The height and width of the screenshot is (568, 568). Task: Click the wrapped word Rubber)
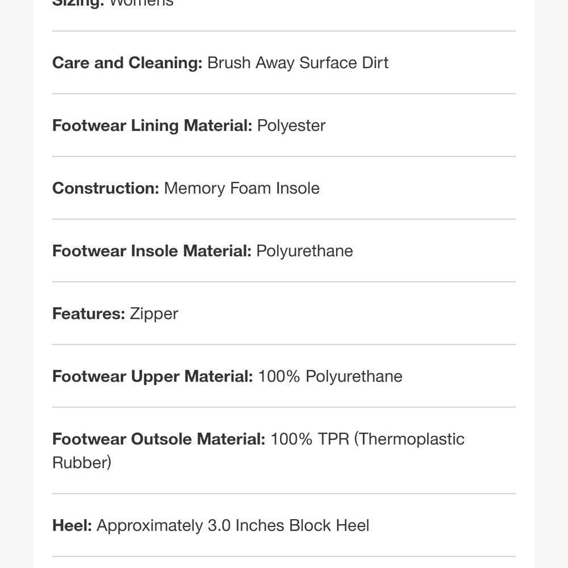pyautogui.click(x=82, y=463)
